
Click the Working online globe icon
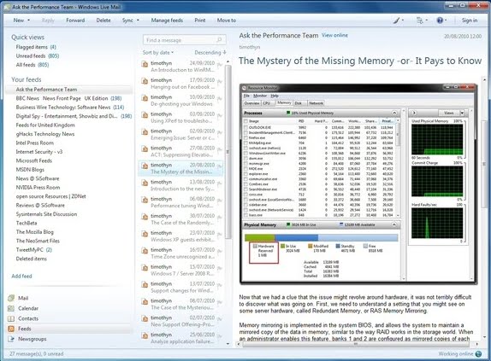pyautogui.click(x=478, y=354)
